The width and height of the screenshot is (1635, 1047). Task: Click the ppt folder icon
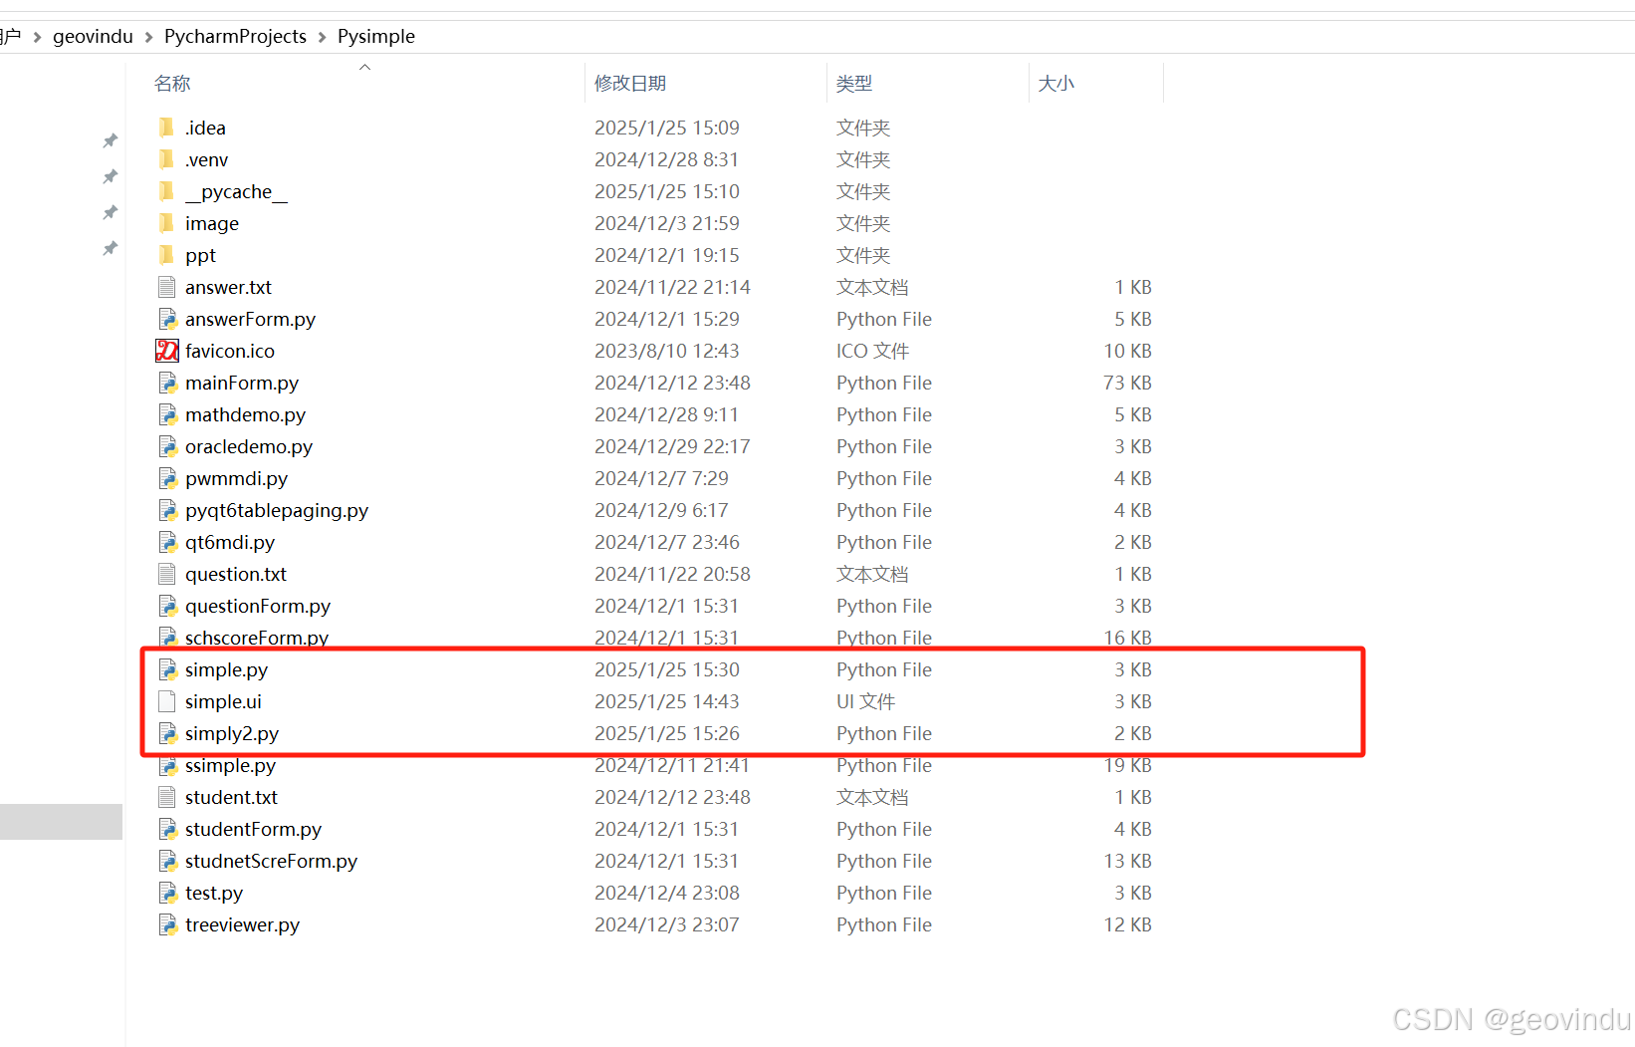pos(166,255)
